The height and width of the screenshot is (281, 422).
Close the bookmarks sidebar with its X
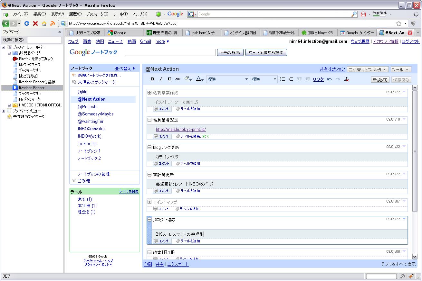click(59, 32)
